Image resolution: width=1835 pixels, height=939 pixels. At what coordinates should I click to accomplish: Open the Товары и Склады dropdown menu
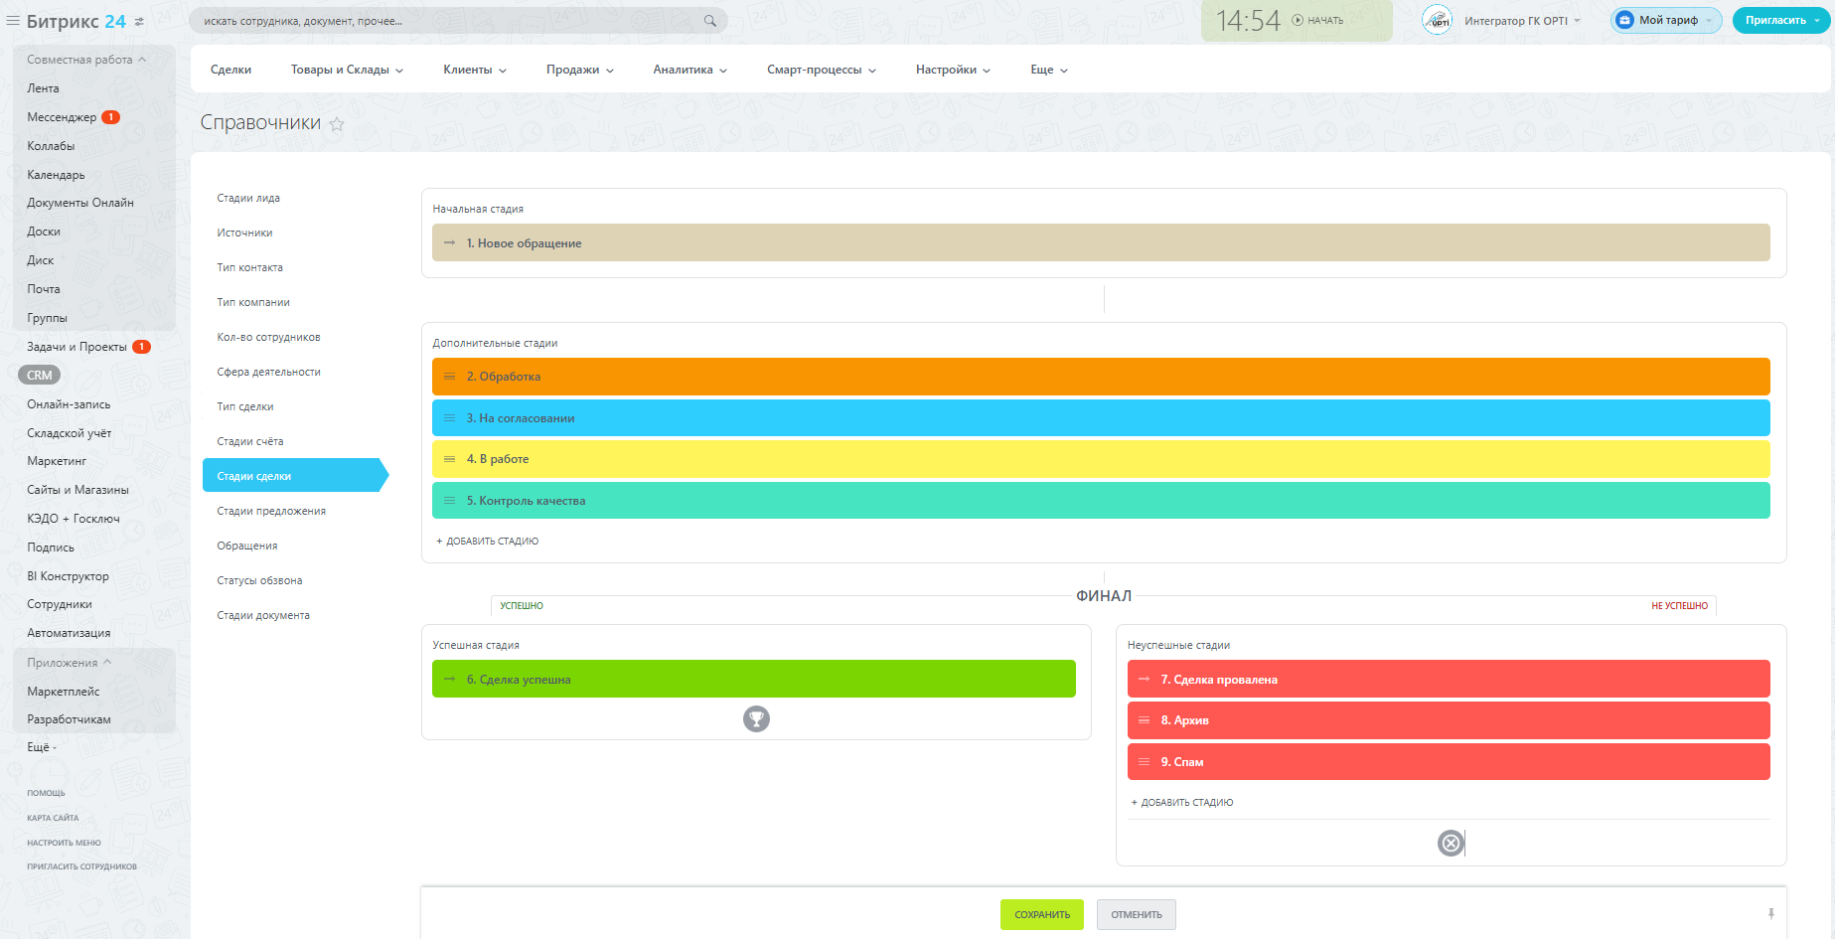coord(347,70)
